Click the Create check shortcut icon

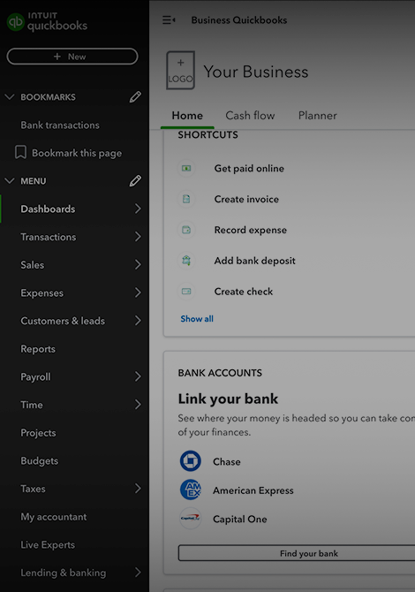click(x=186, y=291)
